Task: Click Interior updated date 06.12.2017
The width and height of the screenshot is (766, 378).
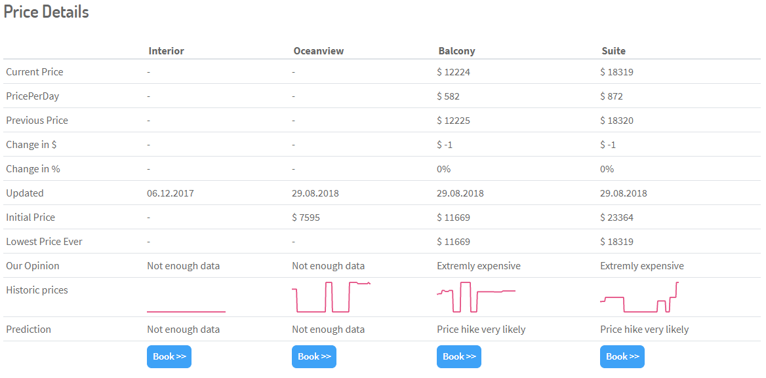Action: (x=171, y=193)
